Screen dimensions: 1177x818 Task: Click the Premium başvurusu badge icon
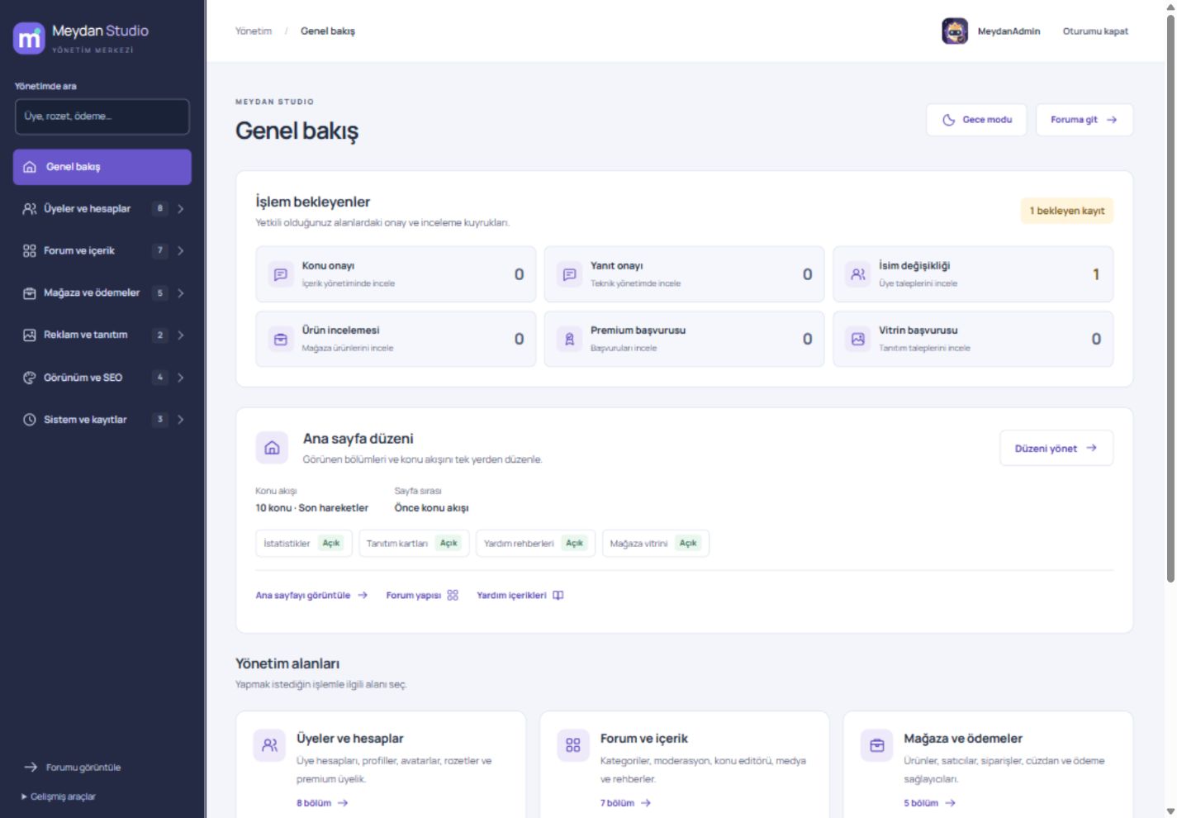coord(569,339)
